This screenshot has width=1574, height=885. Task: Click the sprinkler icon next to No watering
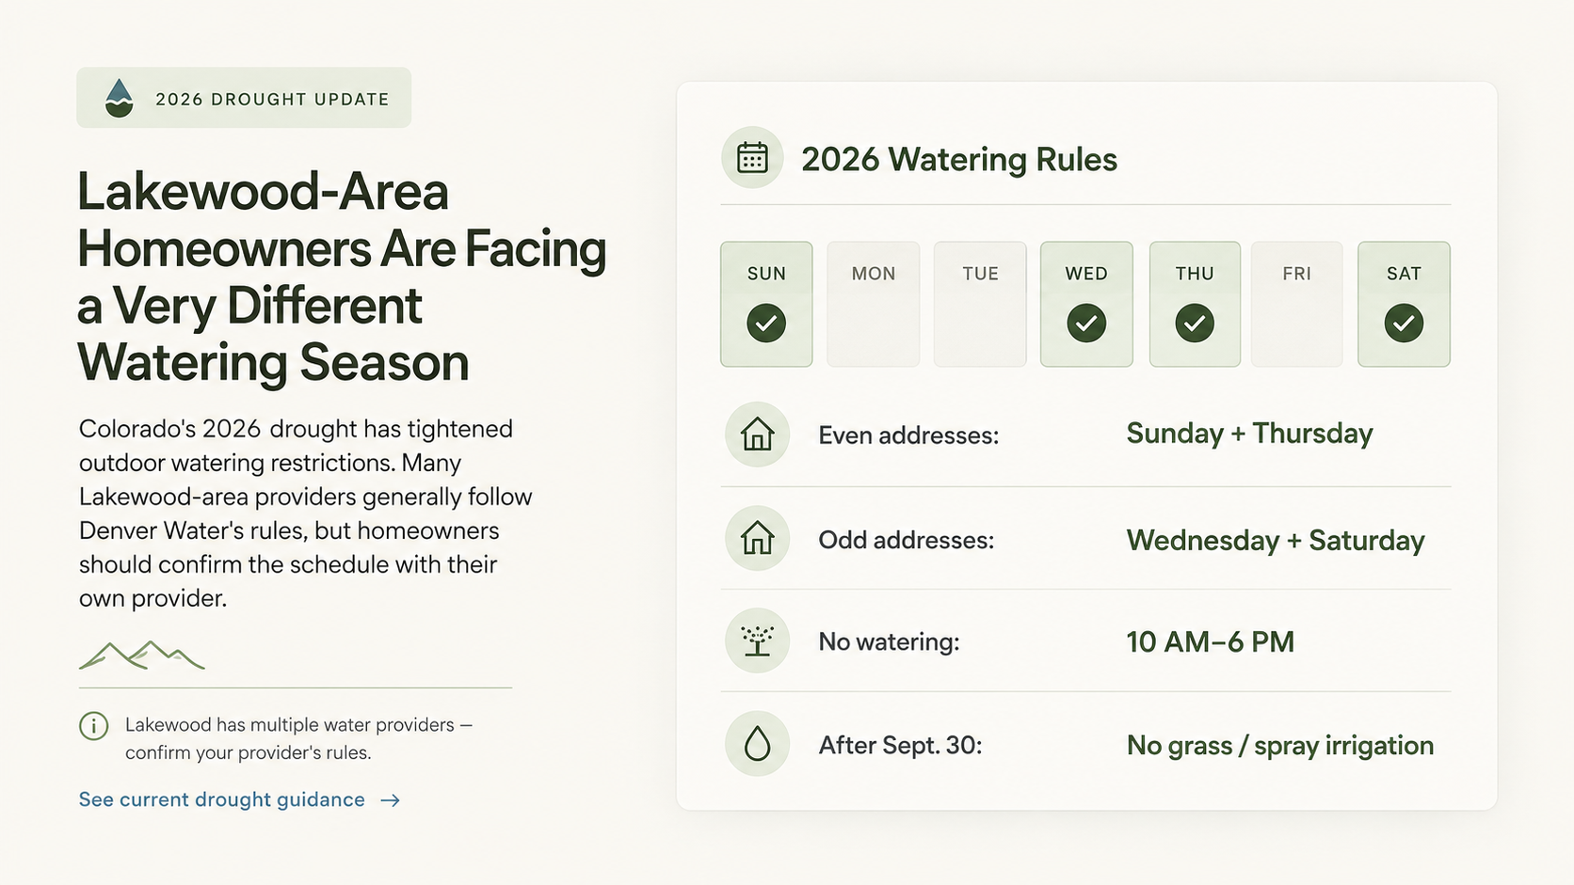point(757,641)
